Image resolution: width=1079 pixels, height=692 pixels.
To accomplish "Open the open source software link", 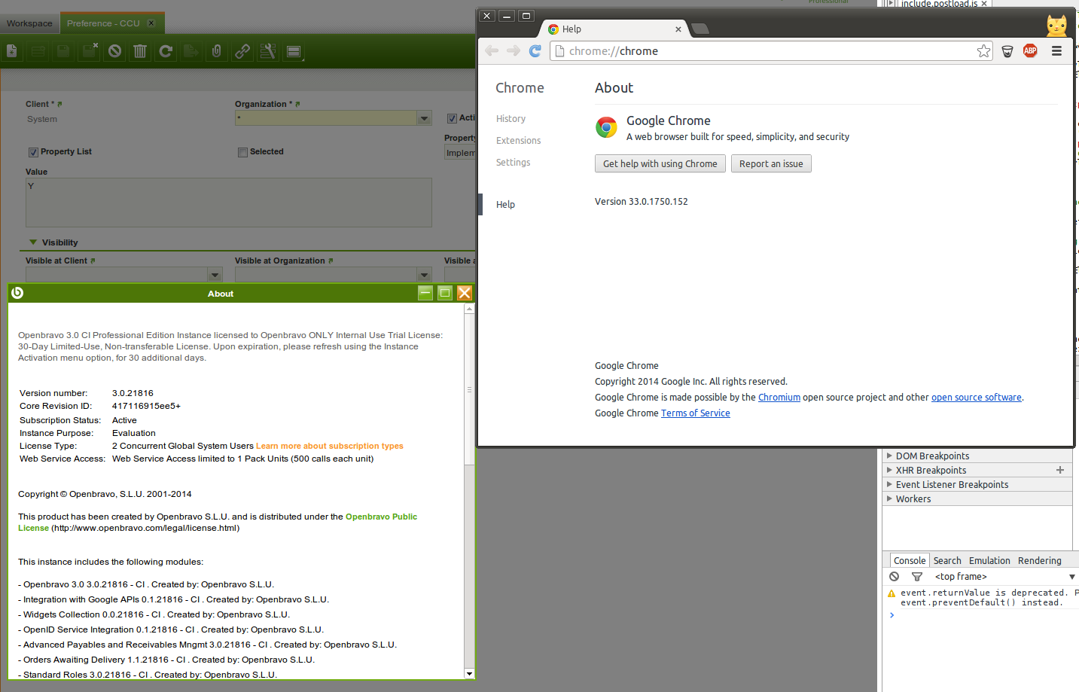I will [977, 398].
